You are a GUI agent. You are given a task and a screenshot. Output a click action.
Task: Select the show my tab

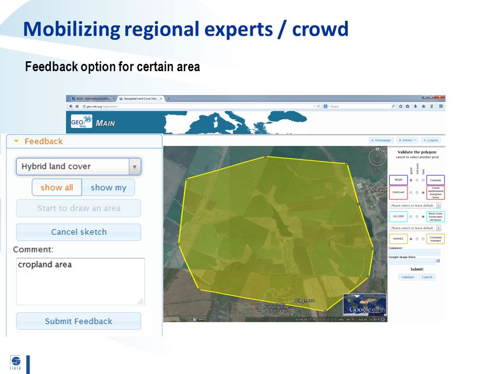[x=109, y=188]
